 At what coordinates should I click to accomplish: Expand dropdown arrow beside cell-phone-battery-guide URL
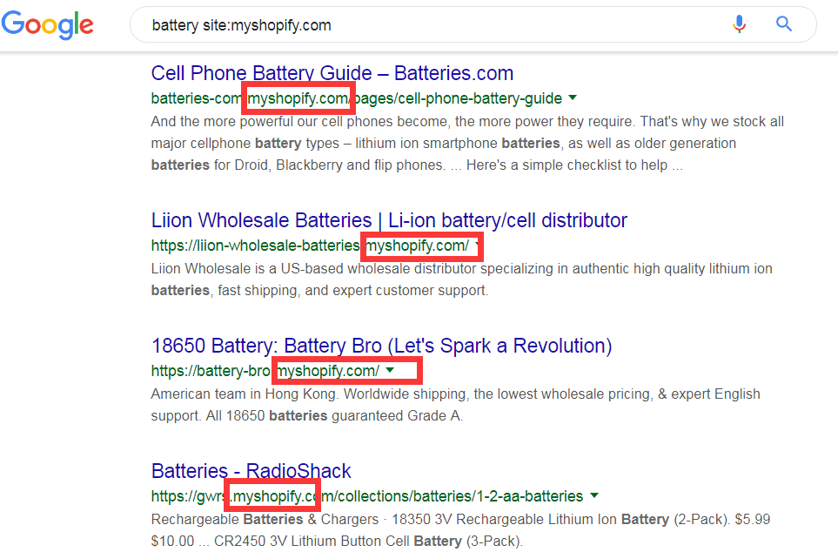tap(573, 98)
